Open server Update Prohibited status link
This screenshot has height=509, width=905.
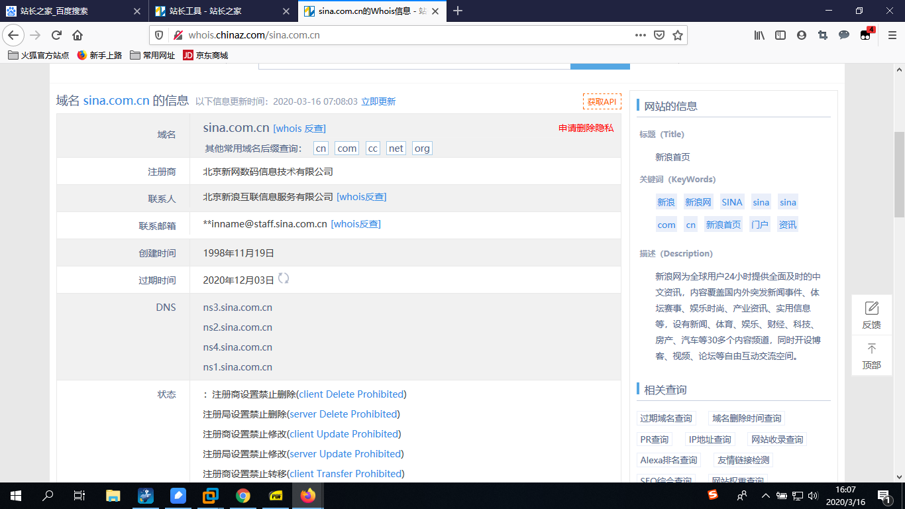pos(345,454)
